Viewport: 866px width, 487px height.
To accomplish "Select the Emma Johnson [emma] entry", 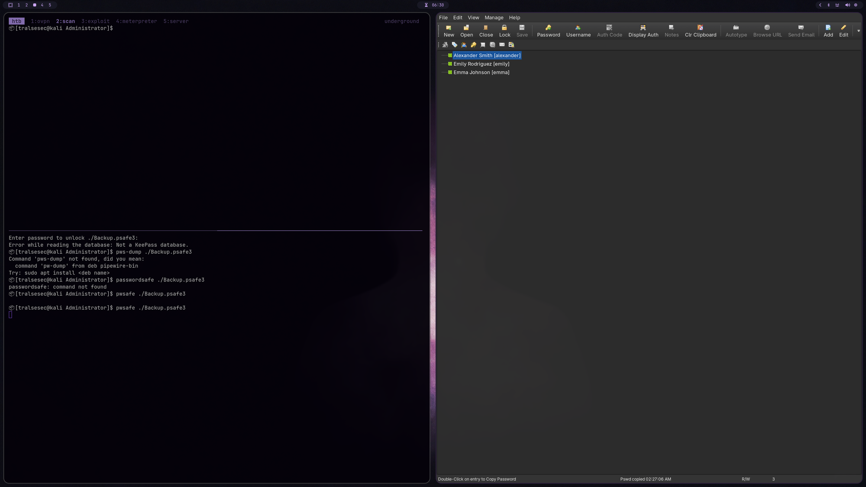I will click(x=481, y=73).
